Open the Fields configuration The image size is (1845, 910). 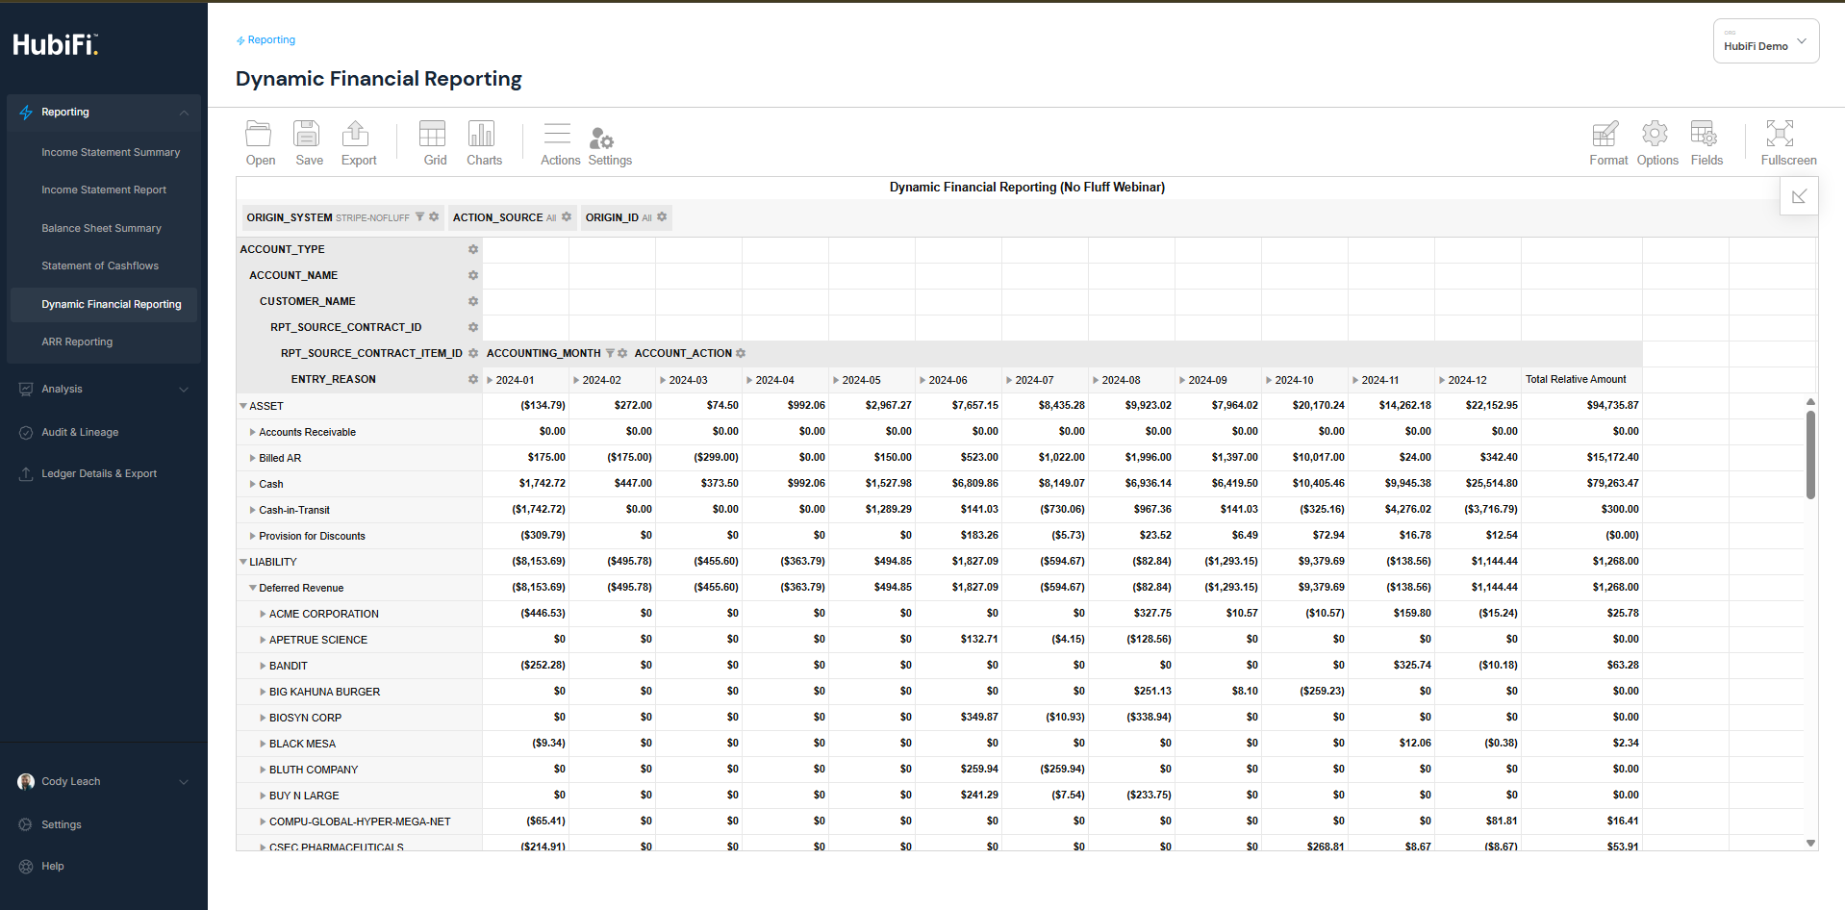1705,142
